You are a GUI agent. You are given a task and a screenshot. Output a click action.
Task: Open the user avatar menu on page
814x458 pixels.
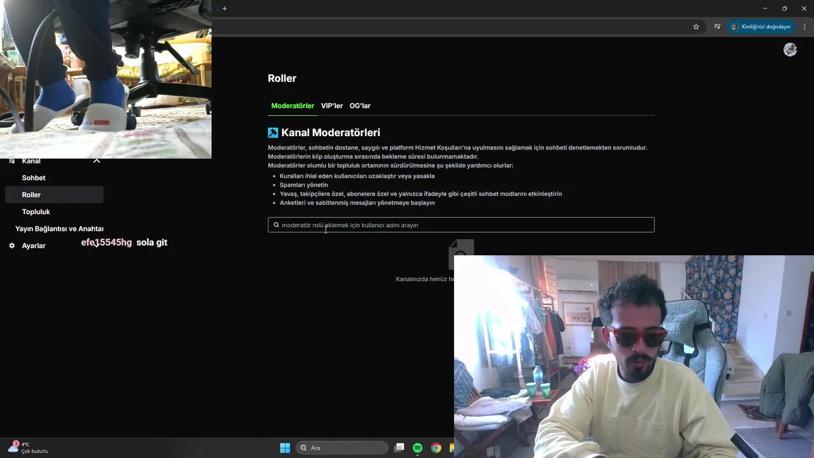[790, 50]
